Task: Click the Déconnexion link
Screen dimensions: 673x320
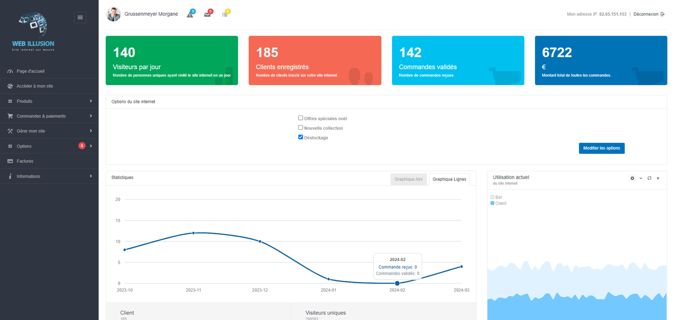Action: pos(646,14)
